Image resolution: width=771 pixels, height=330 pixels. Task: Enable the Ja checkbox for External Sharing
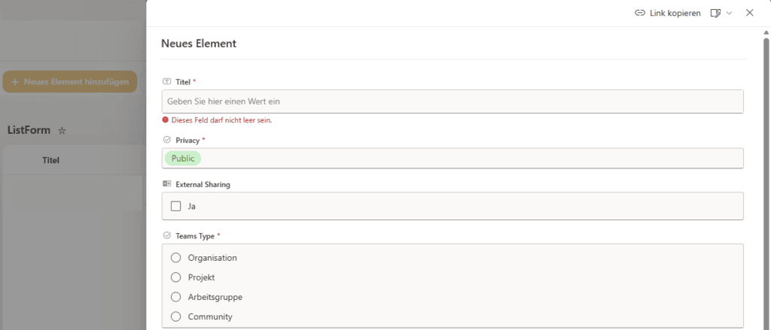175,206
